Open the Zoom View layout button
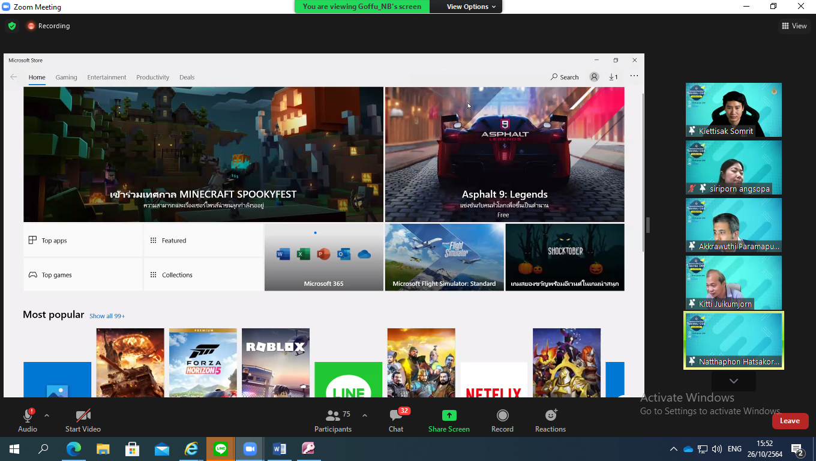 click(x=794, y=26)
